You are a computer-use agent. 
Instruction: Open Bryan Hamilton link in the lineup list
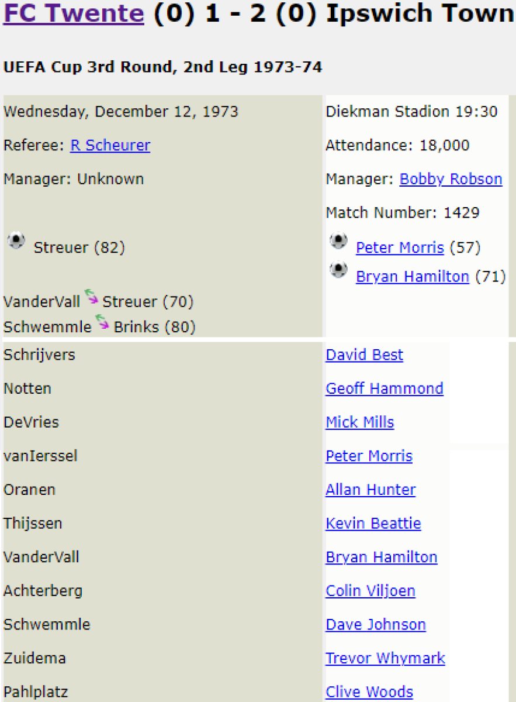coord(381,558)
